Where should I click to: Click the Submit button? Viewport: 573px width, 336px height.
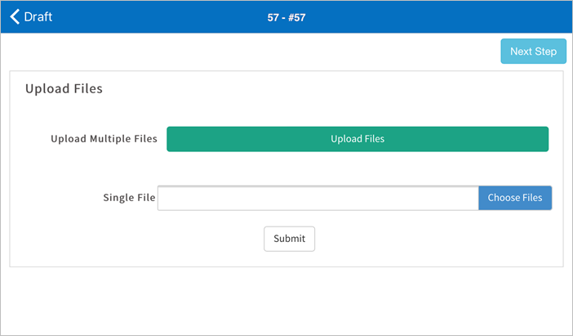[289, 239]
